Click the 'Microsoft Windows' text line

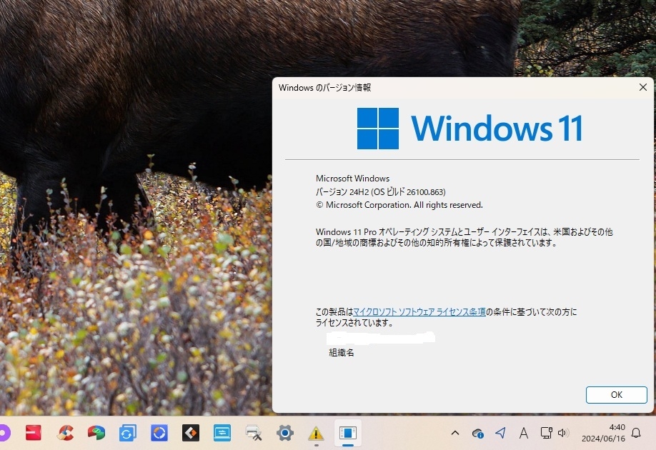pos(353,178)
